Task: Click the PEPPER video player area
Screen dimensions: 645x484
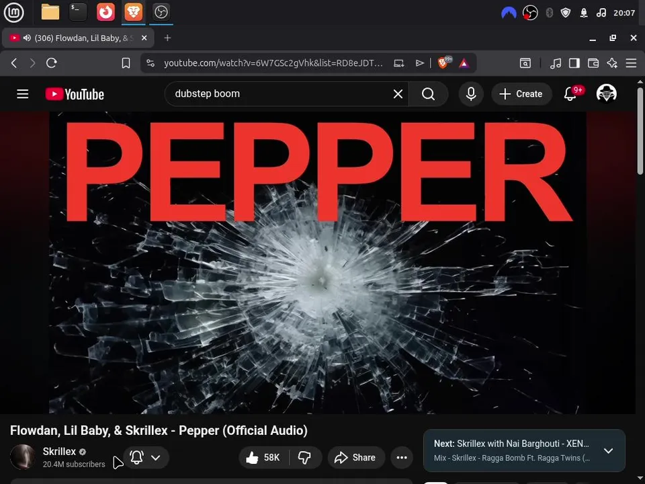Action: [318, 263]
